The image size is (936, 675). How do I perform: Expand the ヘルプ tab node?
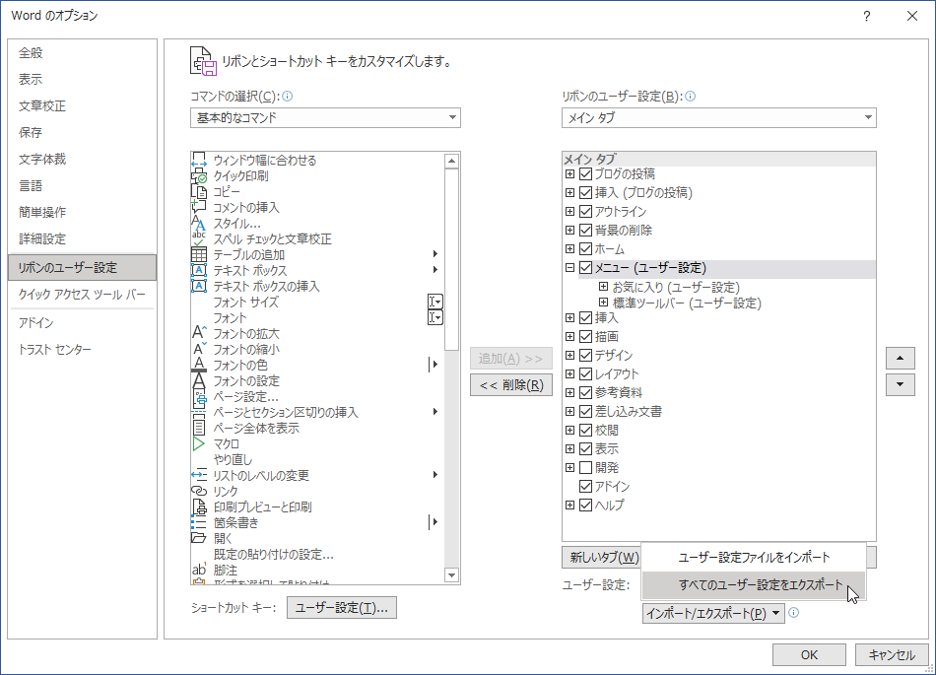pyautogui.click(x=570, y=505)
